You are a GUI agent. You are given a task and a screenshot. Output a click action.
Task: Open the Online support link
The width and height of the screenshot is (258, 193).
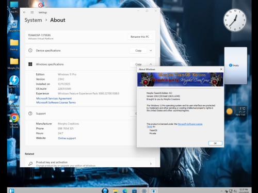pyautogui.click(x=67, y=138)
